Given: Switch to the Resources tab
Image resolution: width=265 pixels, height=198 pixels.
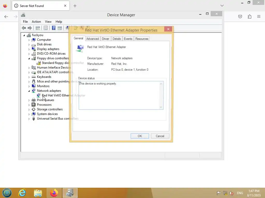Looking at the screenshot, I should click(x=142, y=39).
